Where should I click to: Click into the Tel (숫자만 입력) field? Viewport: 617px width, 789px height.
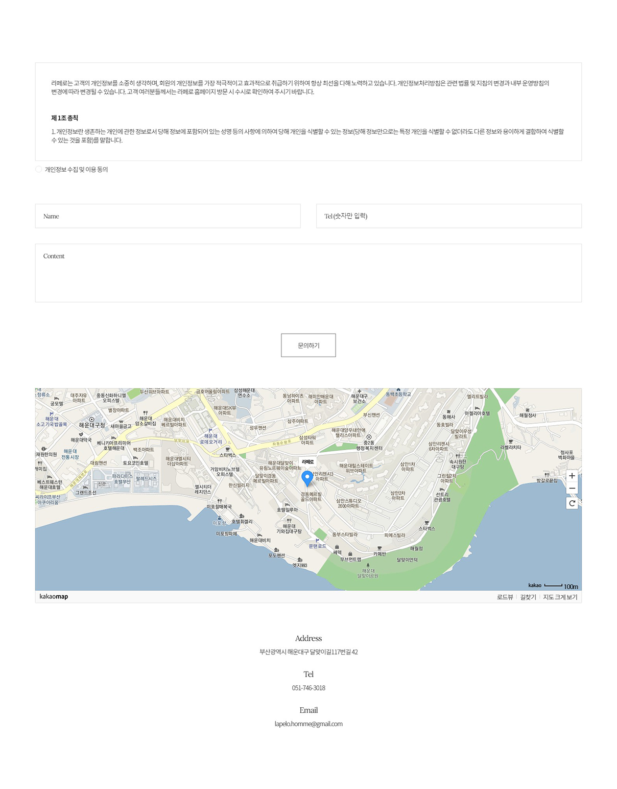pyautogui.click(x=449, y=216)
